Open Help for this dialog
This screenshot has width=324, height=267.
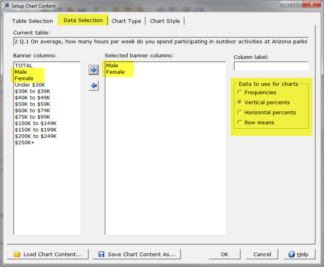299,254
